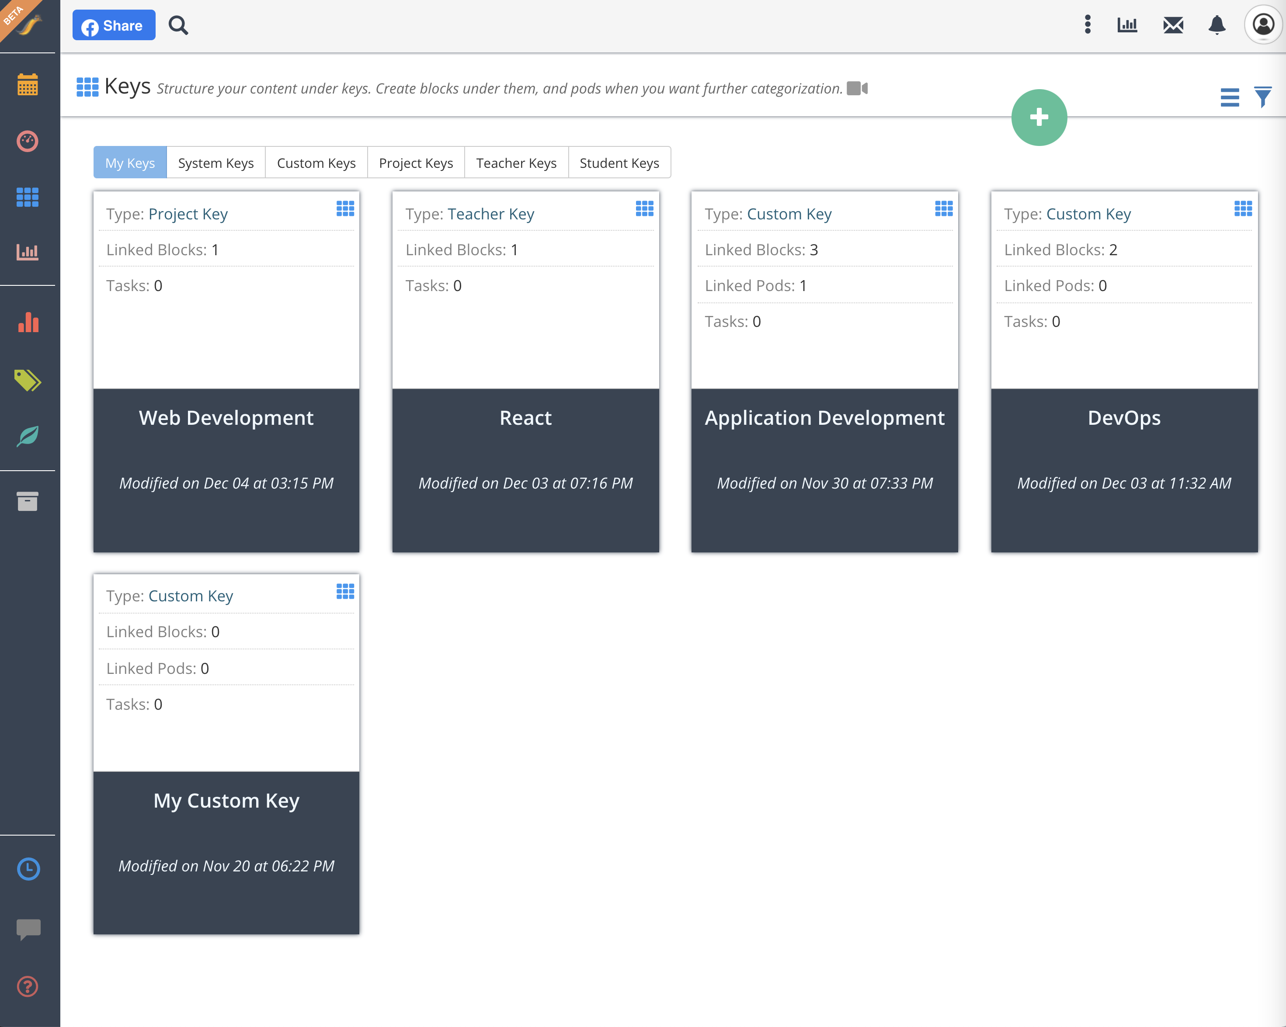Open the notifications bell
The width and height of the screenshot is (1286, 1027).
coord(1217,25)
